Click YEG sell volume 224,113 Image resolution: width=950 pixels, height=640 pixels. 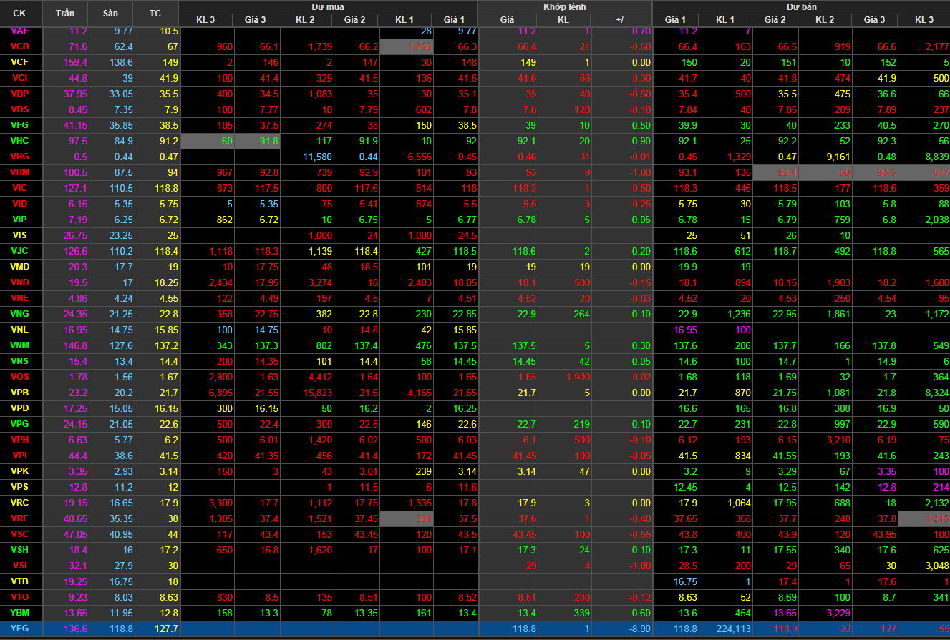pyautogui.click(x=732, y=629)
